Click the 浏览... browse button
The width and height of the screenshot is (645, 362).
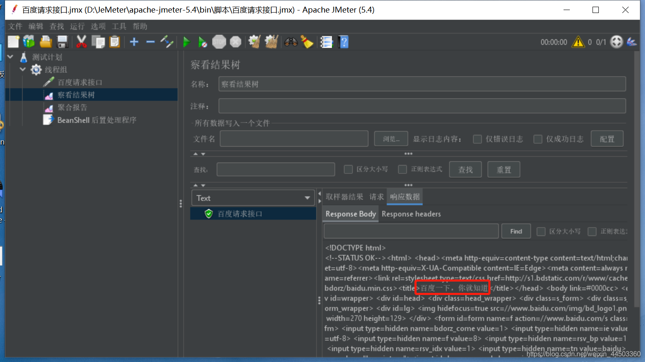tap(391, 139)
